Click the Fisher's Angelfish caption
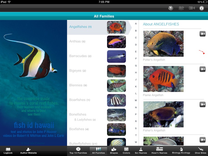208x156 pixels. [154, 131]
